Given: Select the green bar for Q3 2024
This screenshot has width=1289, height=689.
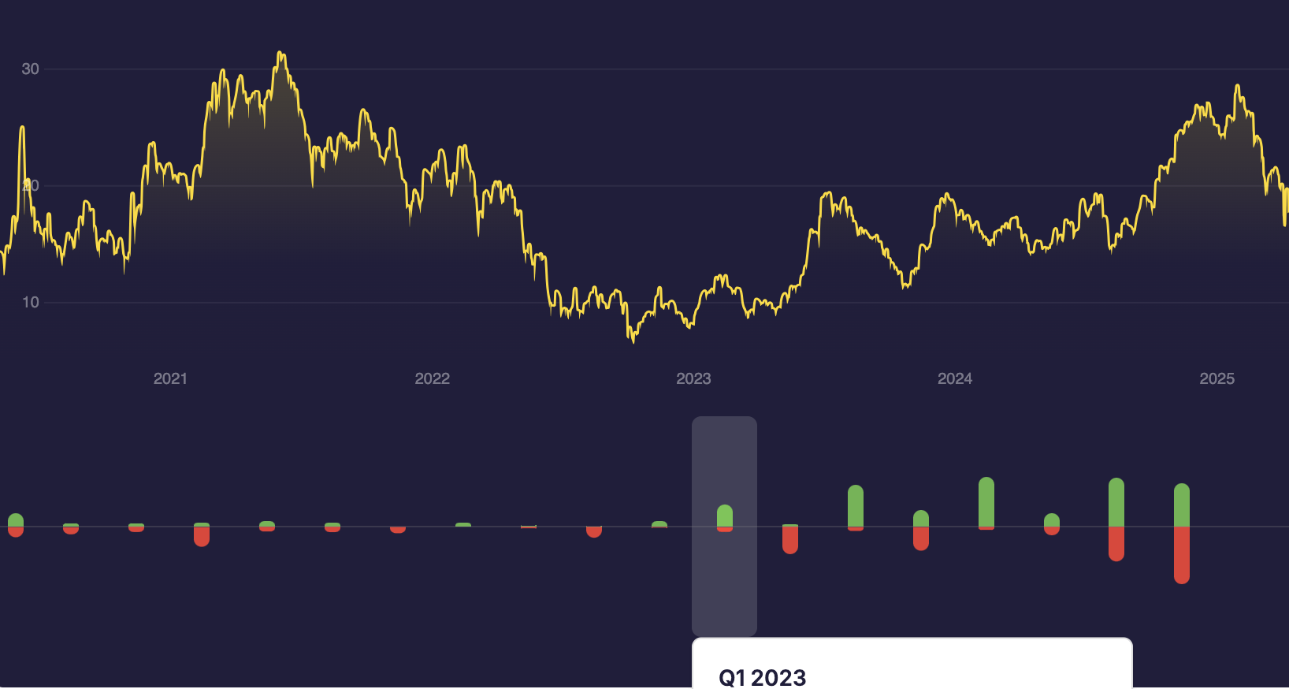Looking at the screenshot, I should tap(1116, 502).
